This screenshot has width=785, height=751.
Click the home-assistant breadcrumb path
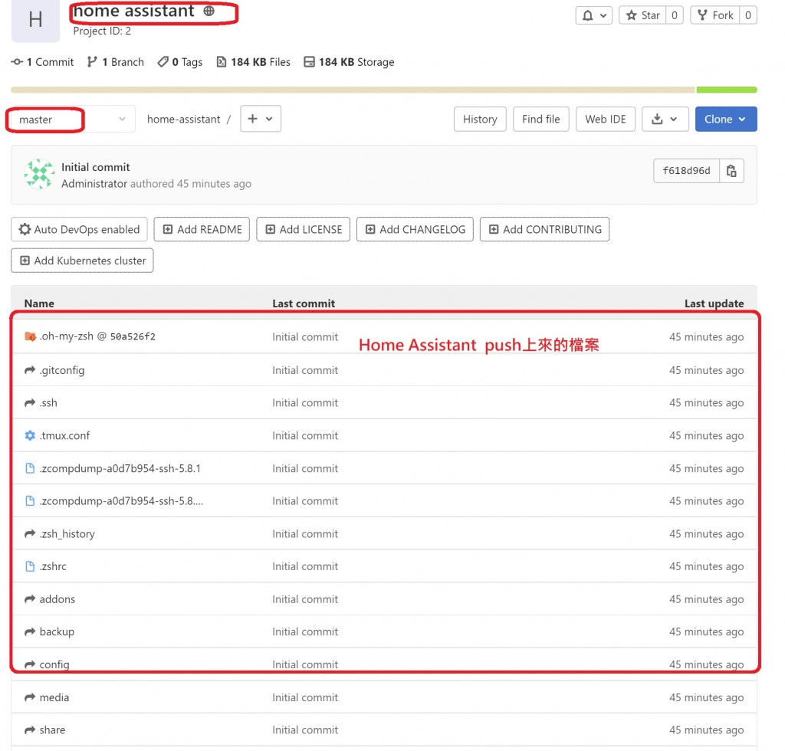click(183, 119)
